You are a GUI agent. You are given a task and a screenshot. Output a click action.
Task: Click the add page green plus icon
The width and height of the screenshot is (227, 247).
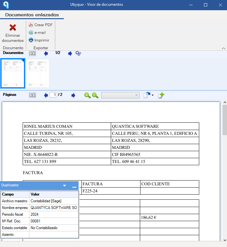(161, 95)
